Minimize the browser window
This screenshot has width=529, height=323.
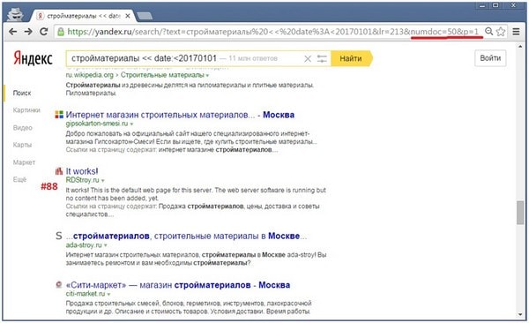482,5
